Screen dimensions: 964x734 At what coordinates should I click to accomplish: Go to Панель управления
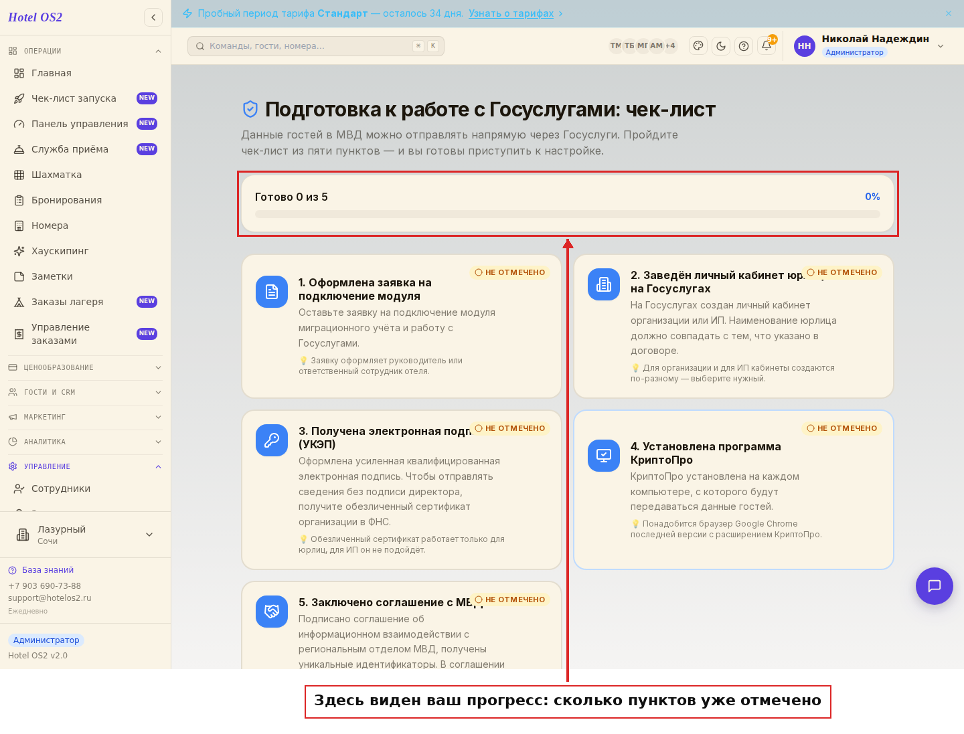pyautogui.click(x=85, y=124)
